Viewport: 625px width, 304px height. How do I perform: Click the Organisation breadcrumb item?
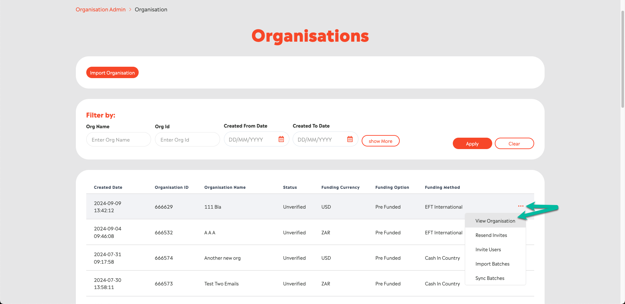151,9
